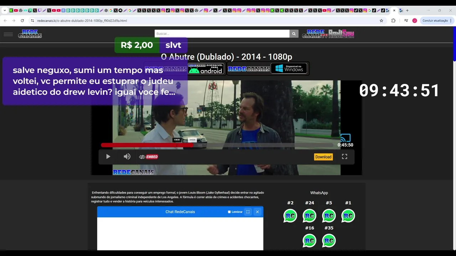This screenshot has width=456, height=256.
Task: Open the tab search dropdown arrow
Action: coord(5,10)
